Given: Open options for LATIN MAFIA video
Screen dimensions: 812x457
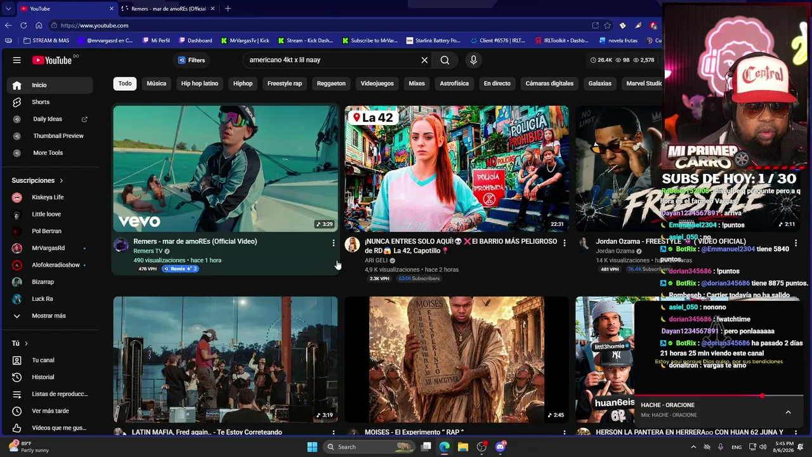Looking at the screenshot, I should pyautogui.click(x=334, y=432).
